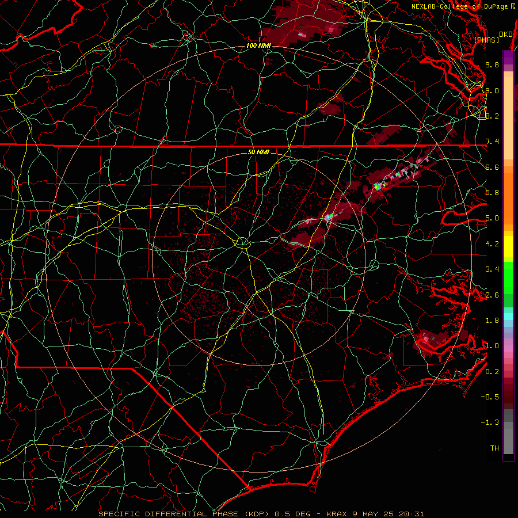Pick the yellow band of the KDP scale
The image size is (518, 518).
[x=508, y=246]
